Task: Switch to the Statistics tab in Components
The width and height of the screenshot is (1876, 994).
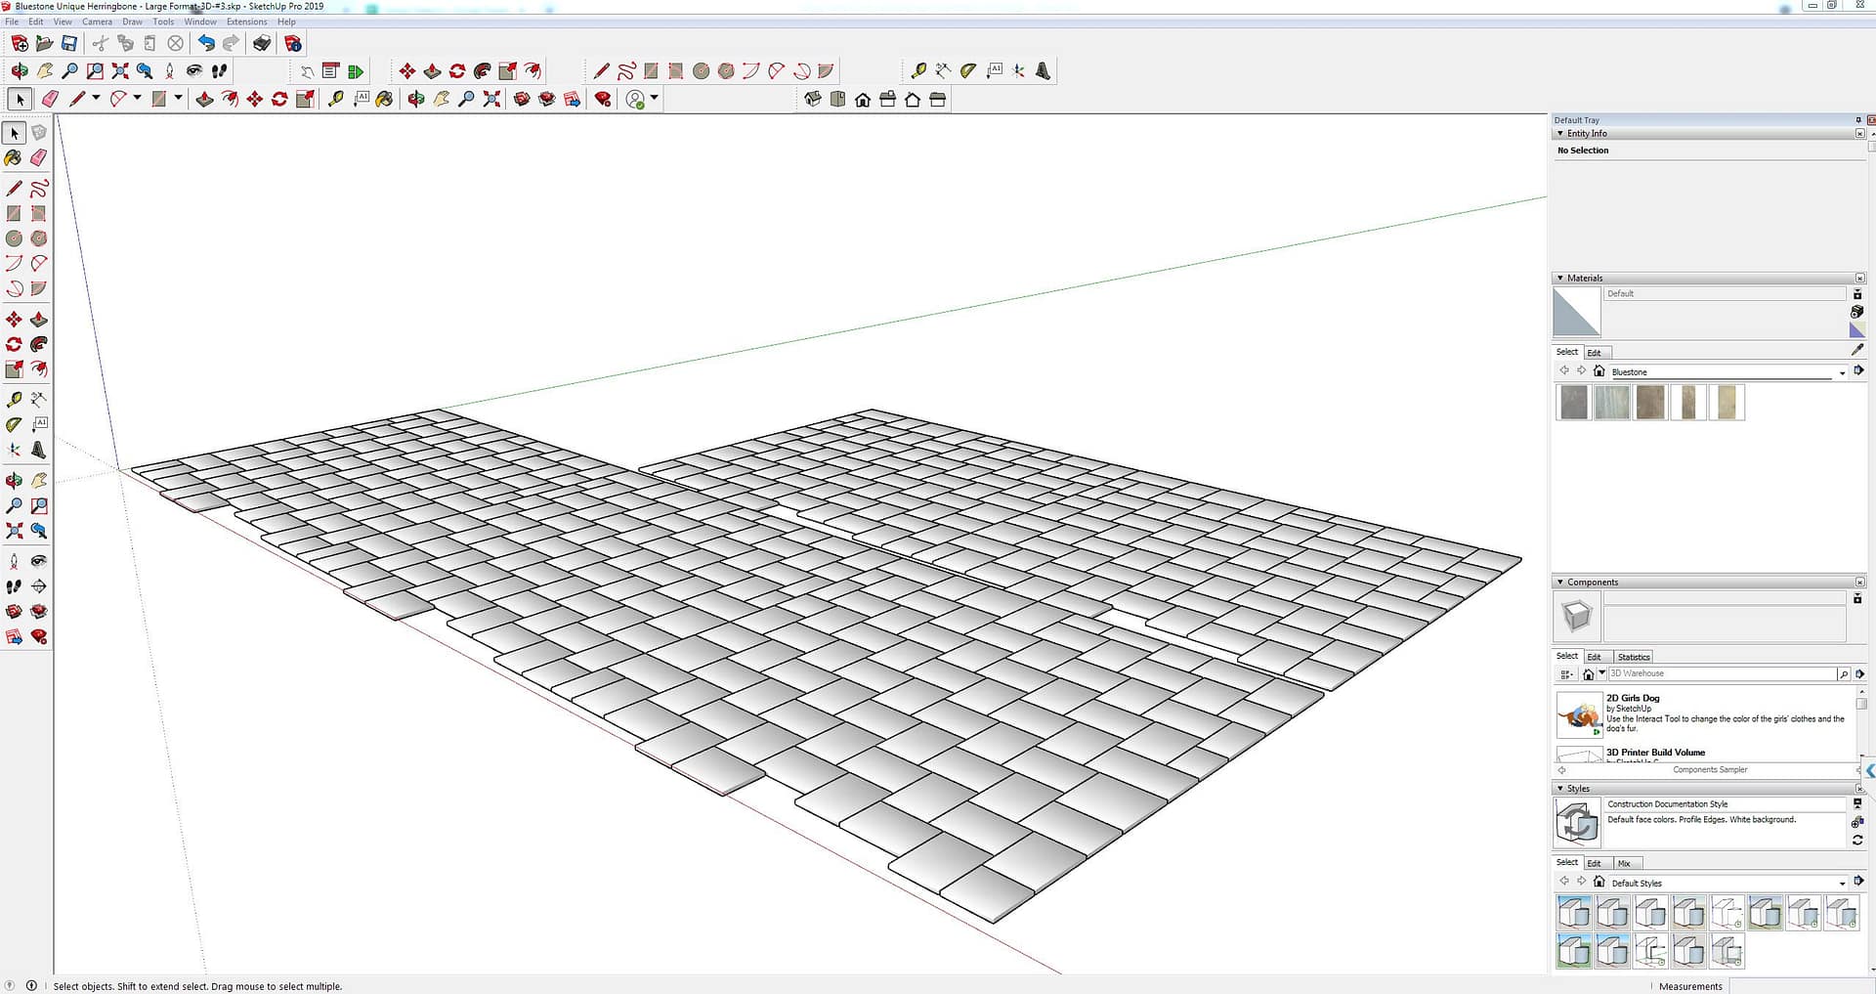Action: pyautogui.click(x=1633, y=657)
